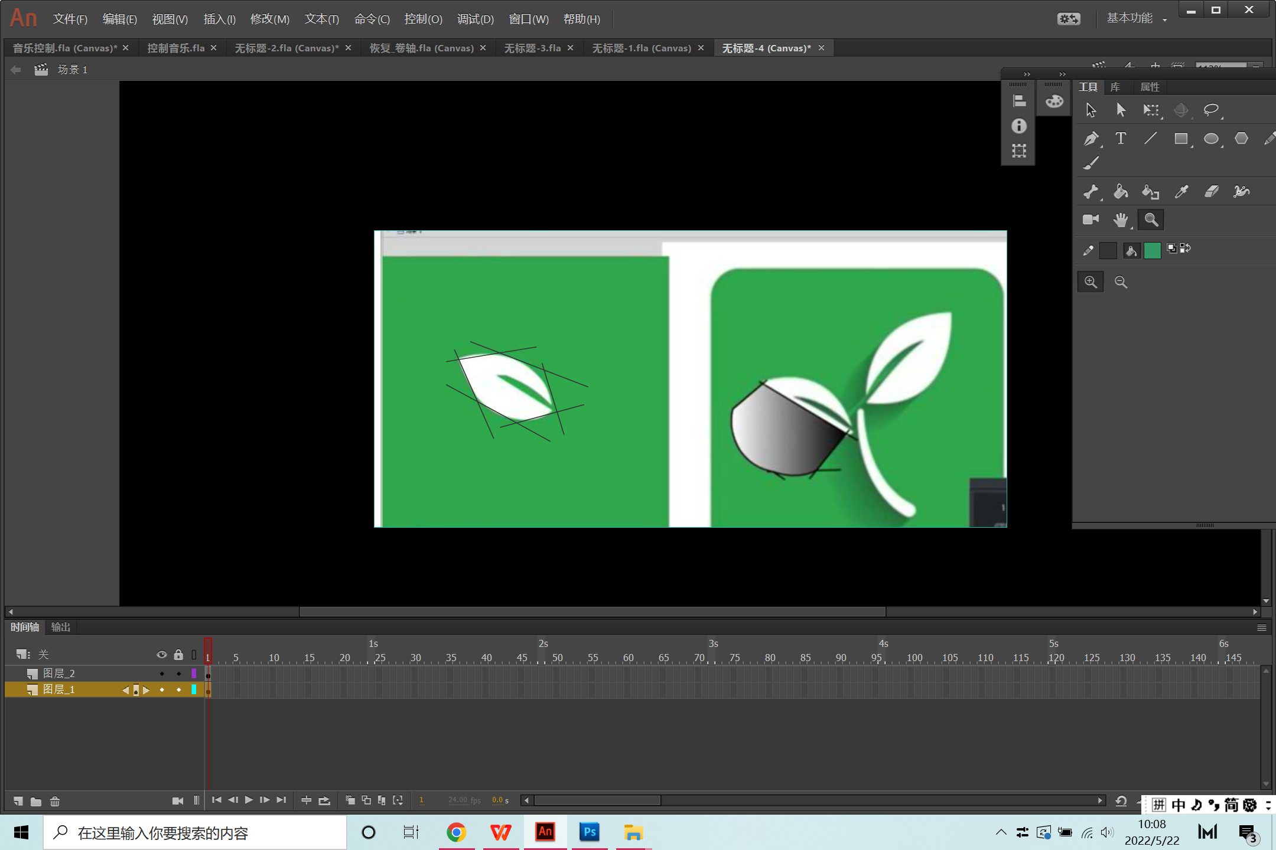Select the Paint Bucket tool
The width and height of the screenshot is (1276, 850).
pyautogui.click(x=1121, y=191)
